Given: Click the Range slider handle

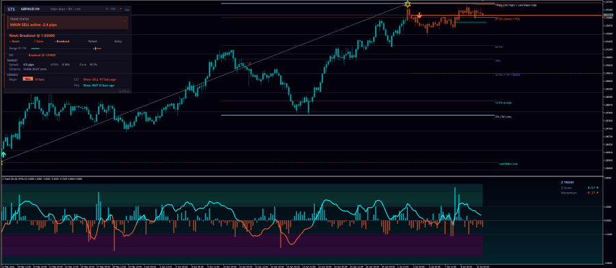Looking at the screenshot, I should click(x=95, y=49).
